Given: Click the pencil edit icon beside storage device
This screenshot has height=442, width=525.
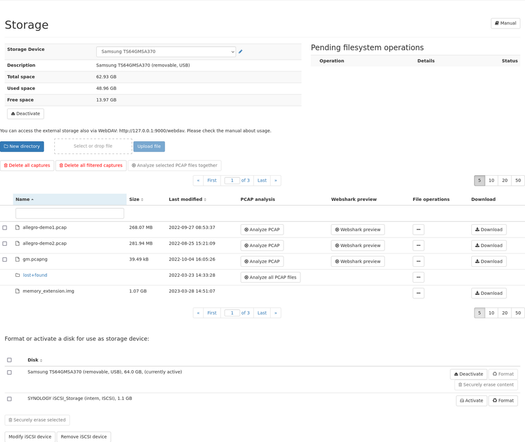Looking at the screenshot, I should [240, 52].
